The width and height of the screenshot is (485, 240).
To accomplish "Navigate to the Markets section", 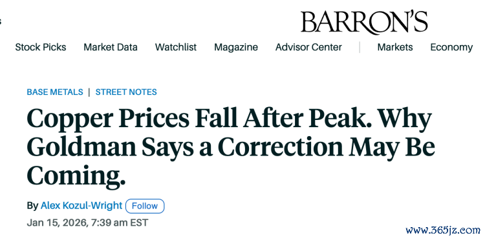I will [395, 47].
